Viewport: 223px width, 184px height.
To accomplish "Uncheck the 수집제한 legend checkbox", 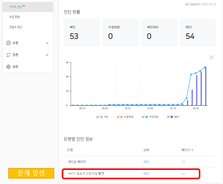I will (x=118, y=117).
